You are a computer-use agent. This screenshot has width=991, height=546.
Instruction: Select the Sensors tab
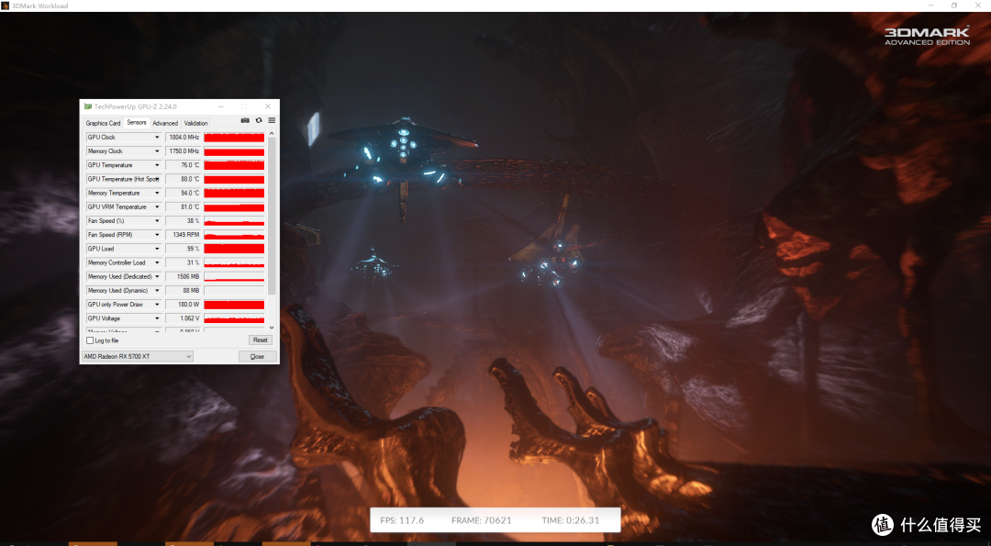(x=137, y=123)
